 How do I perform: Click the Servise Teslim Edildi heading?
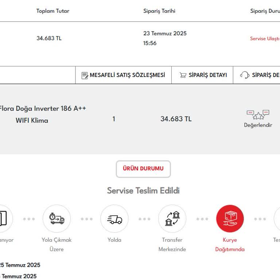click(143, 191)
